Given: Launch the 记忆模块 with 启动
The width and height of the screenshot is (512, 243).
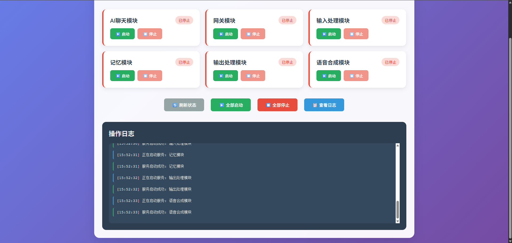Looking at the screenshot, I should (122, 76).
